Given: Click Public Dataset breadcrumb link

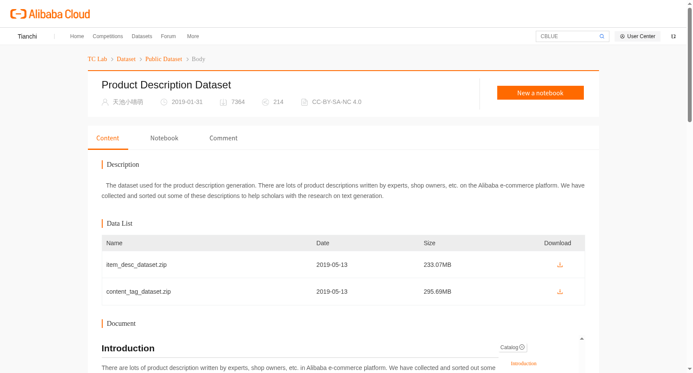Looking at the screenshot, I should [x=164, y=59].
